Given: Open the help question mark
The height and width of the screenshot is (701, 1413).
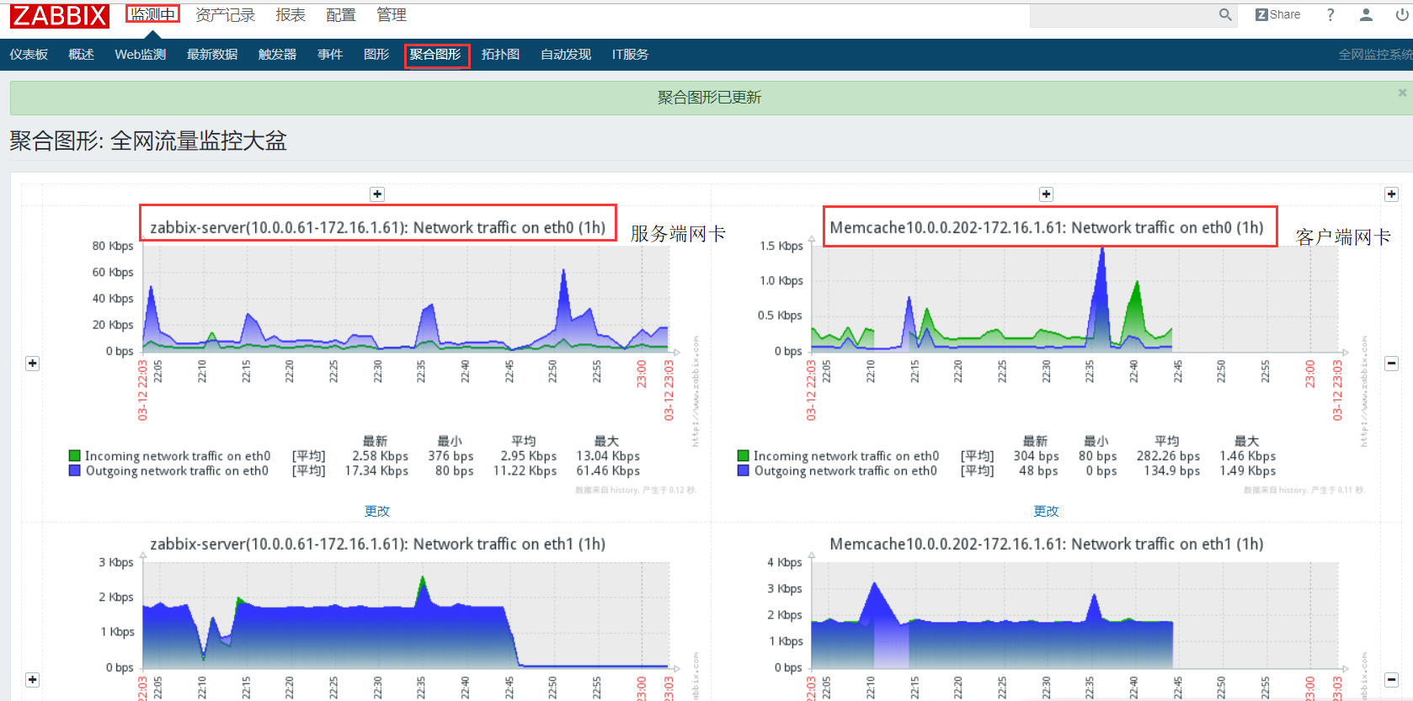Looking at the screenshot, I should 1330,14.
